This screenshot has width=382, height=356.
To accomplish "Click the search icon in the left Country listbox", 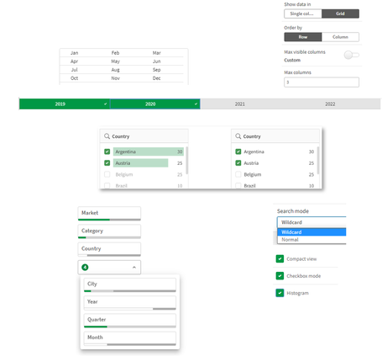I will click(107, 136).
